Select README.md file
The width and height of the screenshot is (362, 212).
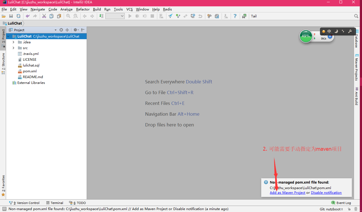tap(33, 77)
